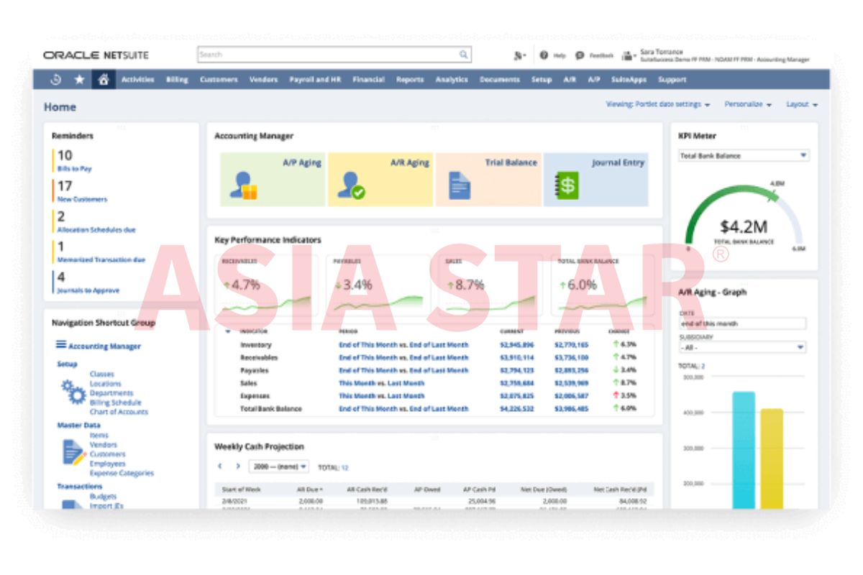Open the Support menu
This screenshot has width=863, height=575.
tap(672, 80)
